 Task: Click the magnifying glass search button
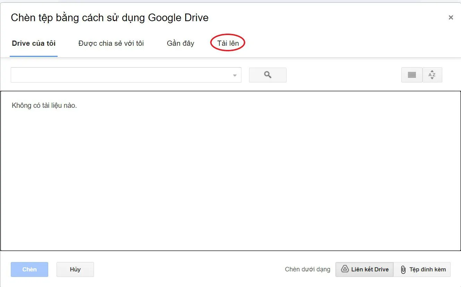[267, 75]
